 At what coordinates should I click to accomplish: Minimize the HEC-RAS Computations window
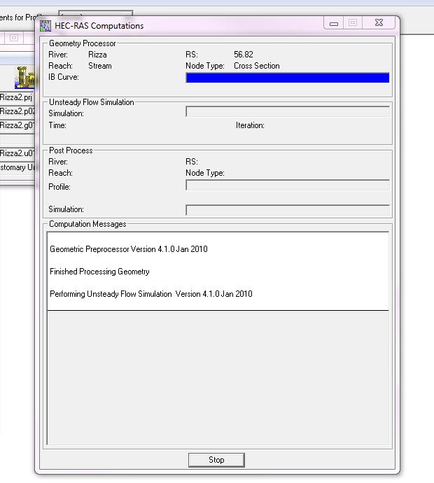pos(334,23)
